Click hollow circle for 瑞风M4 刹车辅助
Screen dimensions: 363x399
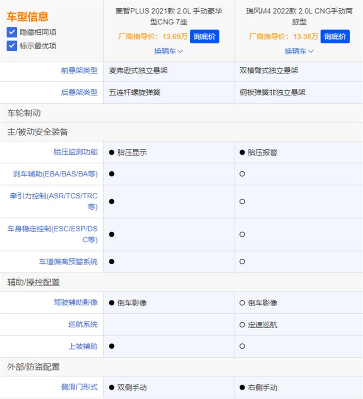click(242, 174)
